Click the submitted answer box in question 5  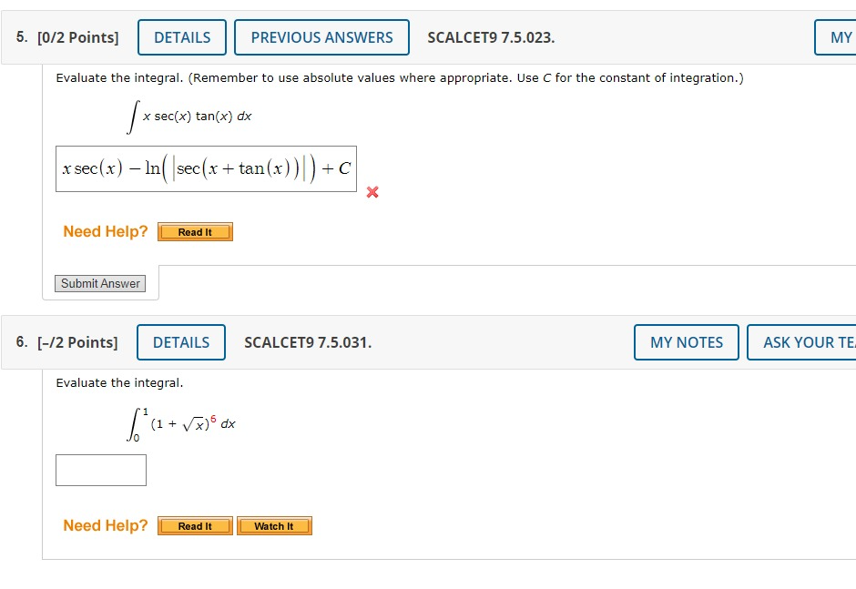coord(206,168)
